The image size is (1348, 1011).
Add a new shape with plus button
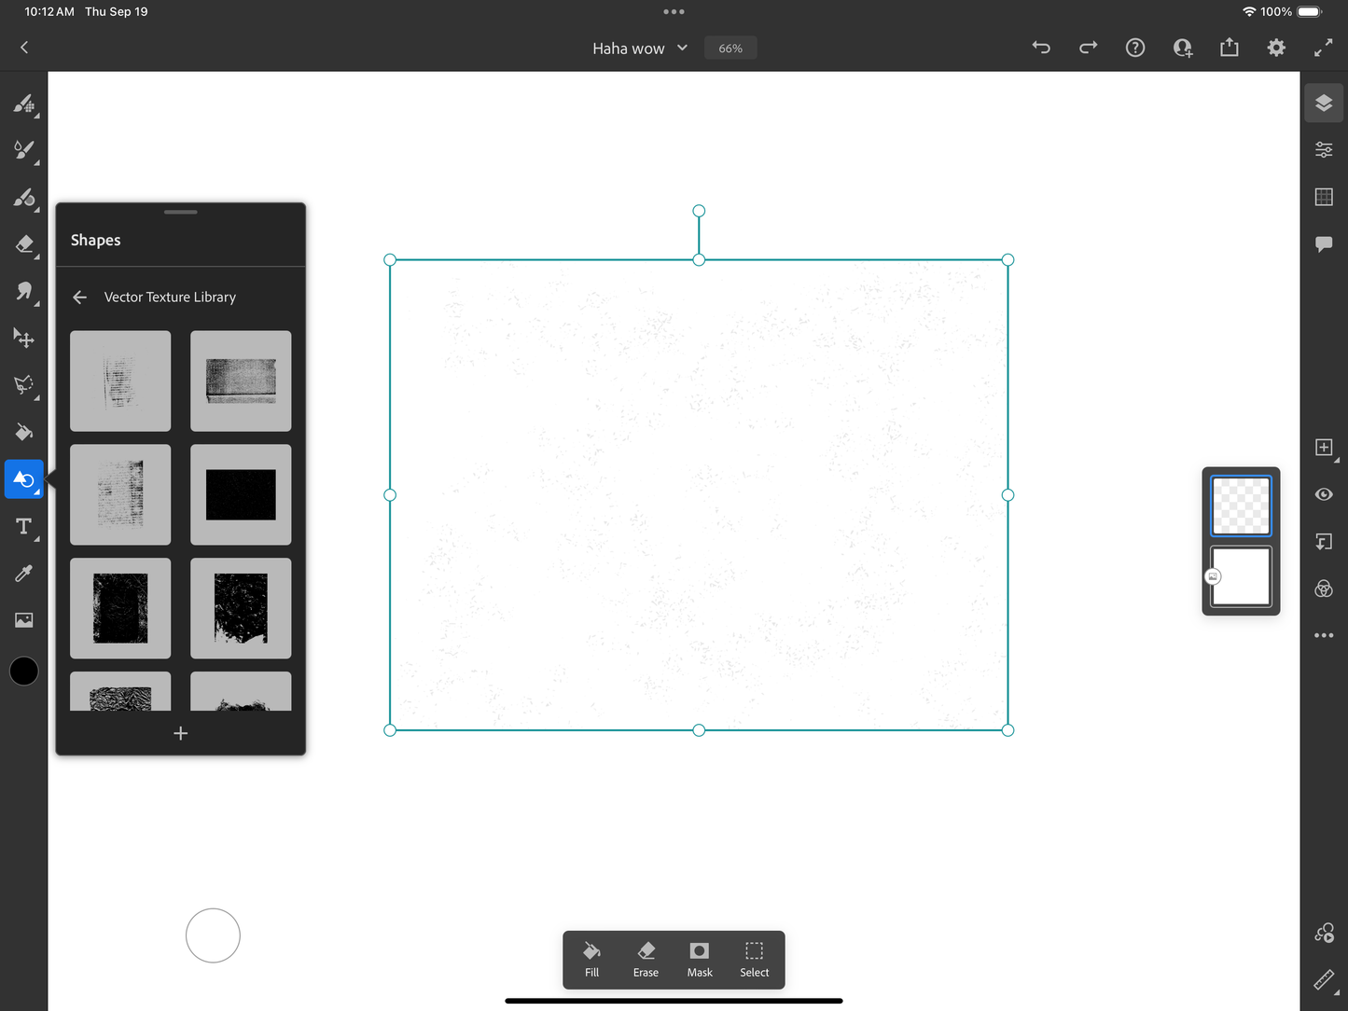coord(181,733)
